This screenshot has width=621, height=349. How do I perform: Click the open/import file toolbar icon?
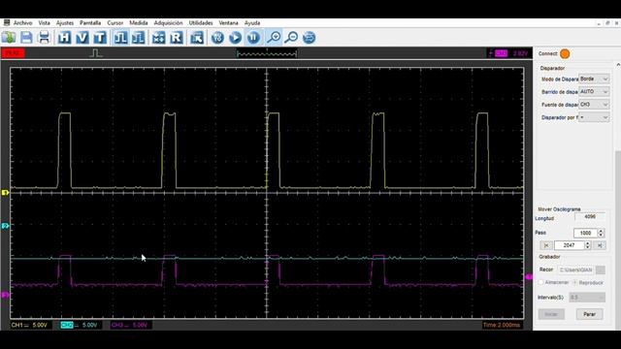tap(9, 38)
